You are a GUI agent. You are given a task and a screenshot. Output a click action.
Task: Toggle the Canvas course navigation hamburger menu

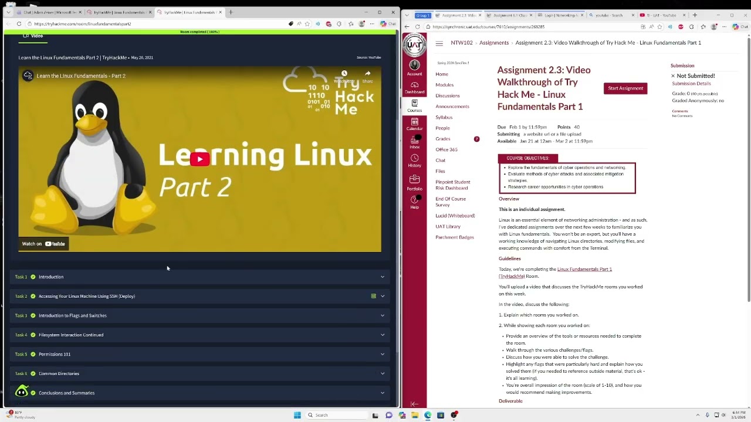pyautogui.click(x=439, y=43)
